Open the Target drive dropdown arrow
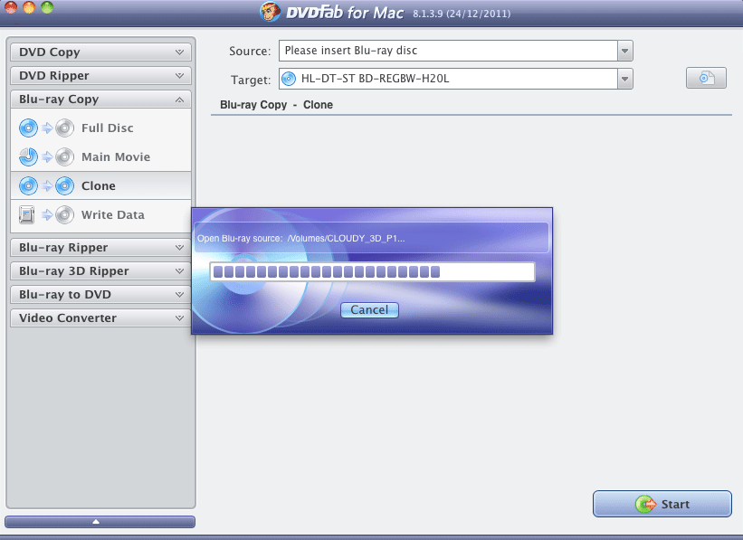This screenshot has width=743, height=540. point(625,79)
